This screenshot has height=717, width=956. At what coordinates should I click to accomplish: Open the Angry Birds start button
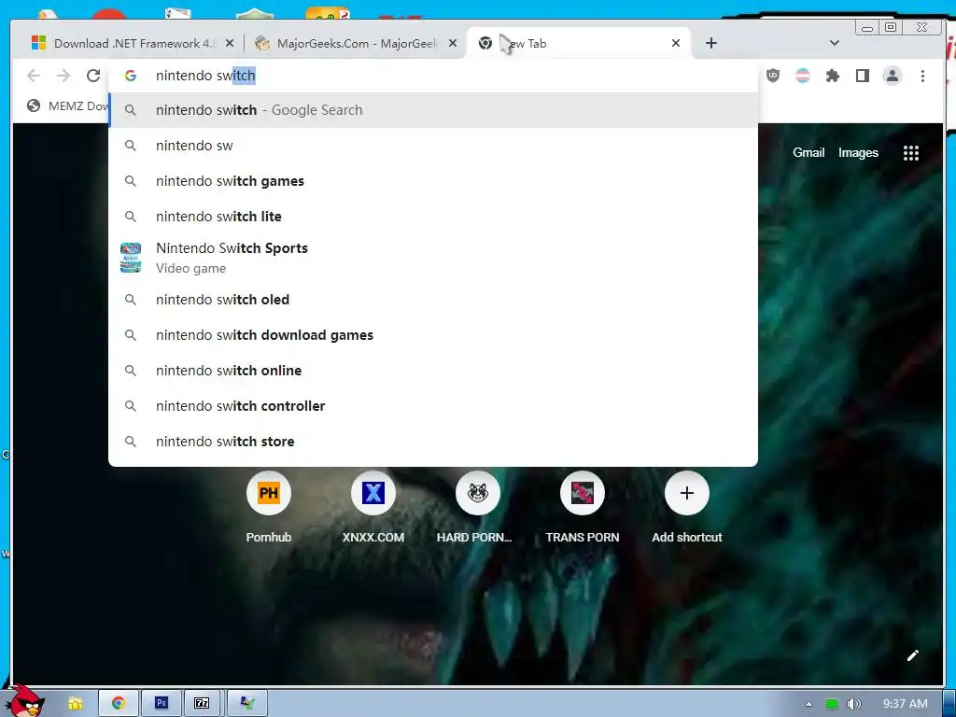(x=23, y=700)
